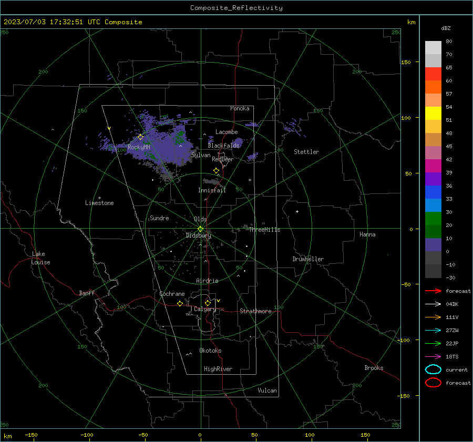
Task: Click the ThreeHills label
Action: pos(264,230)
